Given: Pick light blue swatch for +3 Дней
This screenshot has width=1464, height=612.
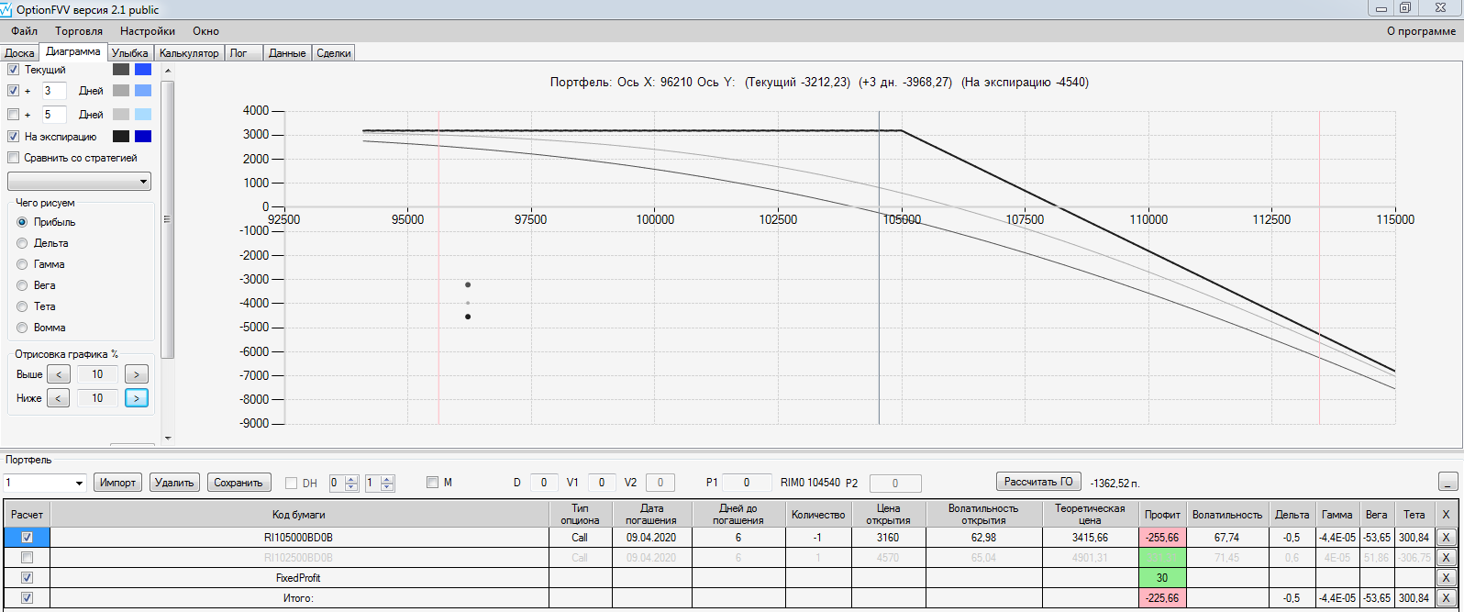Looking at the screenshot, I should [x=143, y=91].
